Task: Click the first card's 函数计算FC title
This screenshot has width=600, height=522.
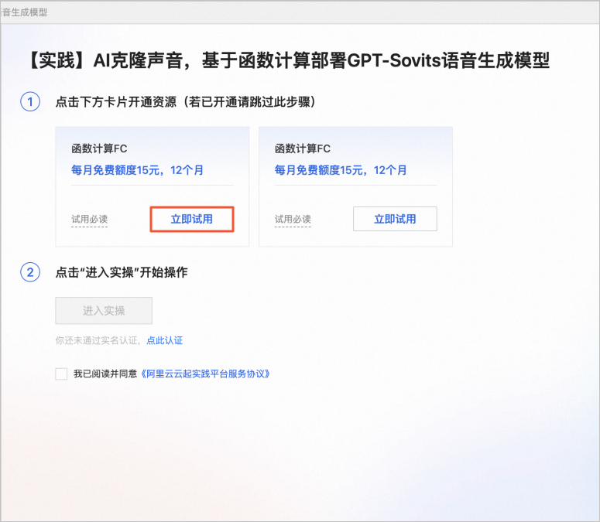Action: (99, 148)
